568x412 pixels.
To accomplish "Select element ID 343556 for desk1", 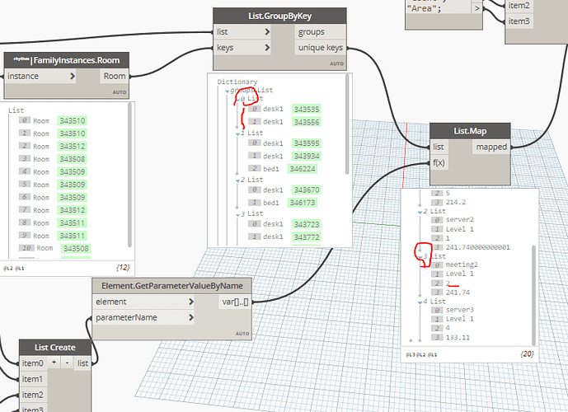I will click(307, 122).
